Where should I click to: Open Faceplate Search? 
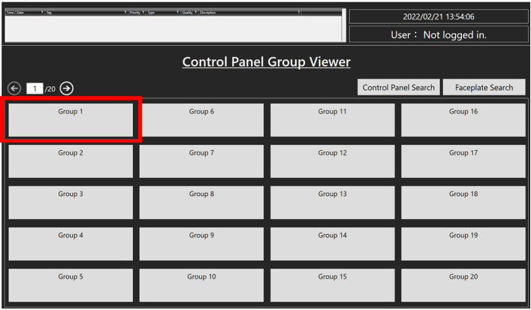tap(484, 88)
